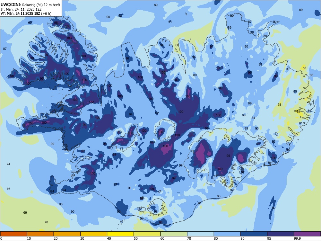The height and width of the screenshot is (241, 321).
Task: Click the map humidity value '76'
Action: click(8, 189)
